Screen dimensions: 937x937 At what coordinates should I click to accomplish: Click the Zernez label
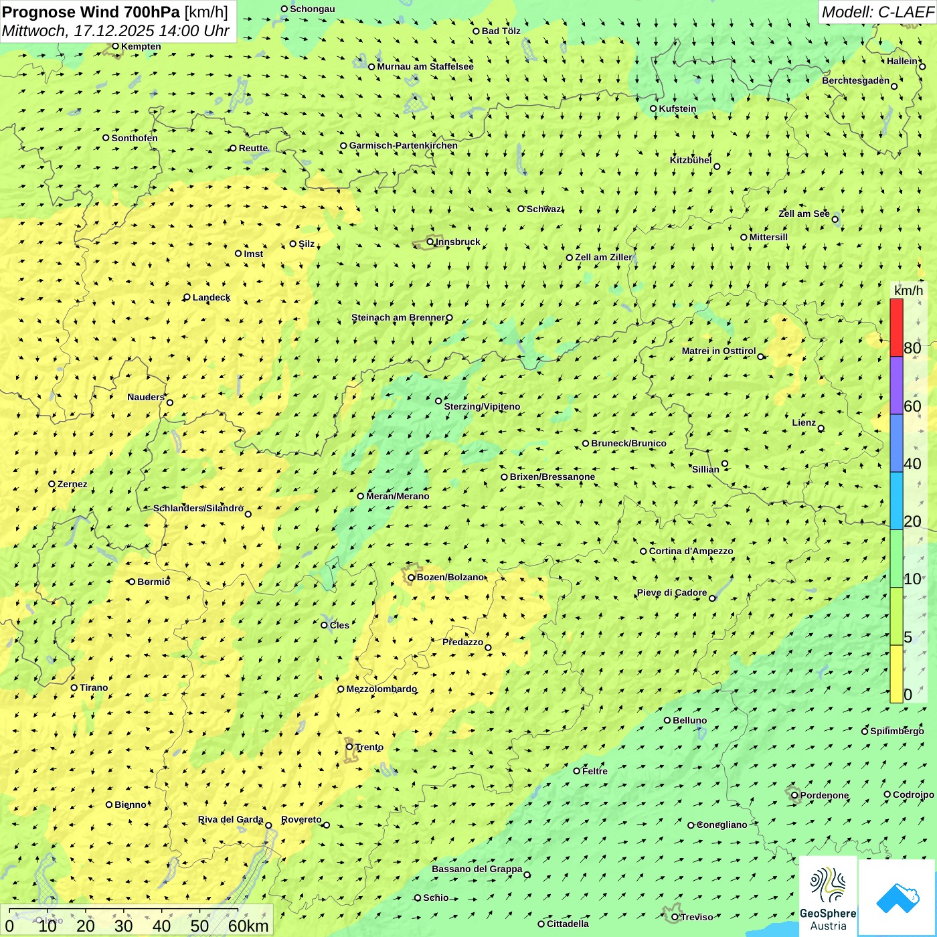(x=72, y=484)
